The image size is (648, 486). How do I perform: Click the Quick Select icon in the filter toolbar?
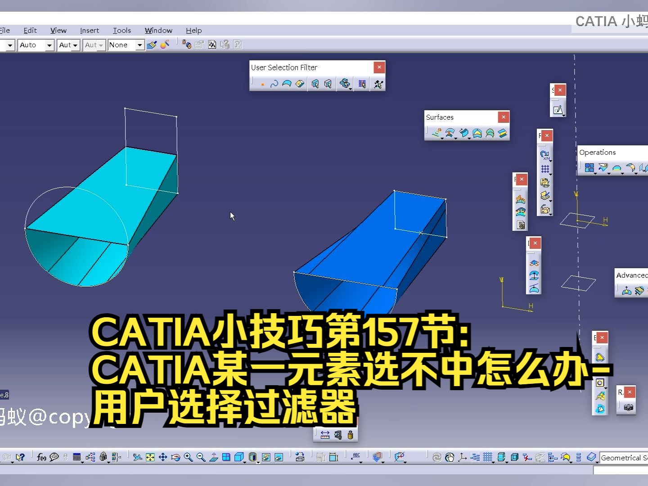(x=378, y=84)
